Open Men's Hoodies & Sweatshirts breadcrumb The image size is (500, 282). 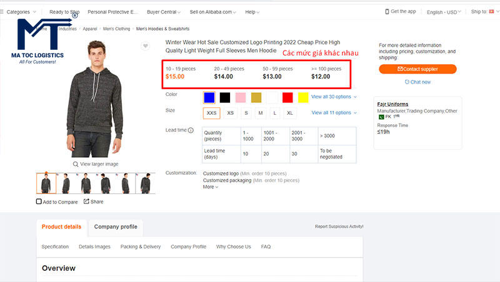pyautogui.click(x=162, y=29)
